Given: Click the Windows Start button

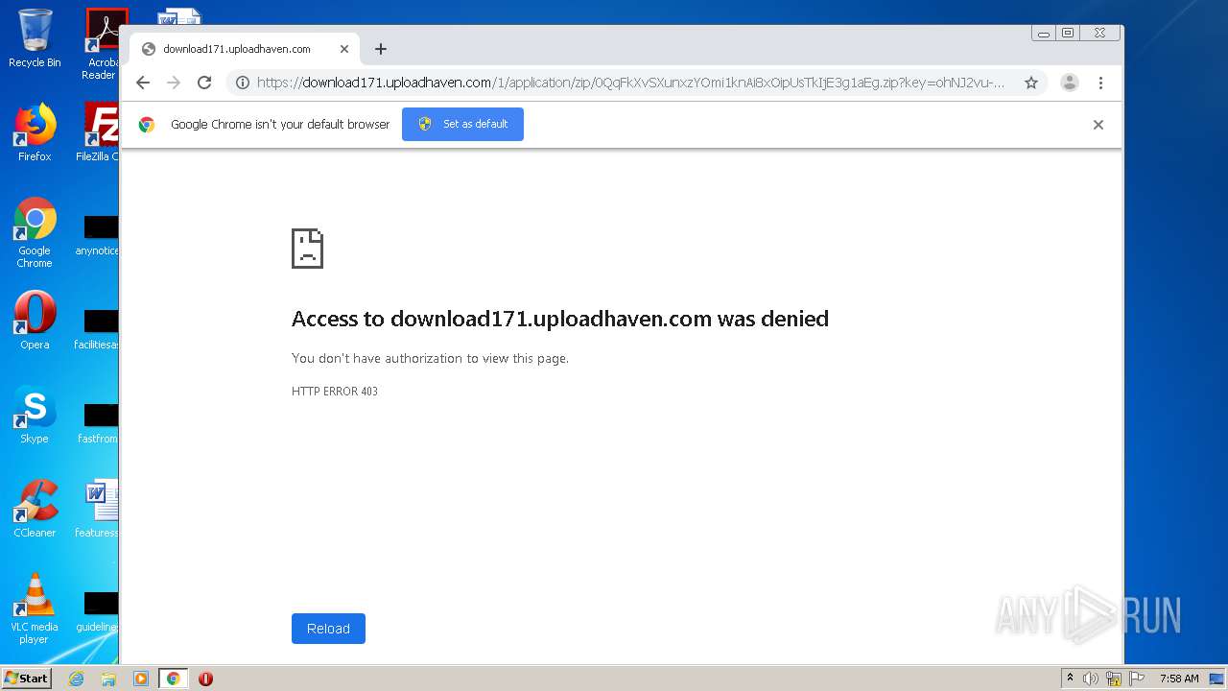Looking at the screenshot, I should [x=27, y=678].
